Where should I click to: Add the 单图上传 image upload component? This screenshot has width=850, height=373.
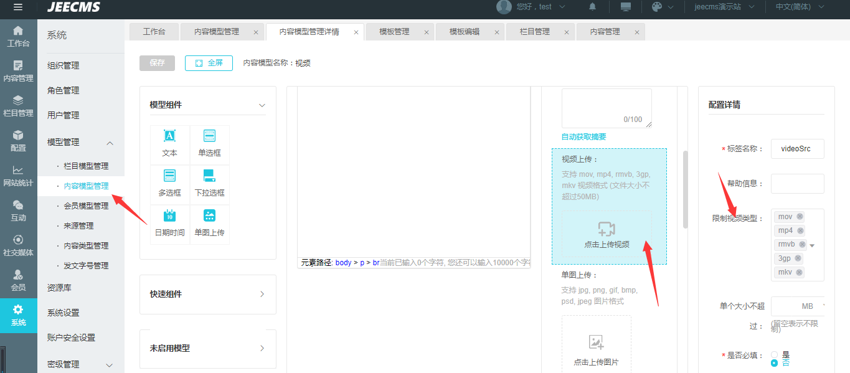pos(209,224)
